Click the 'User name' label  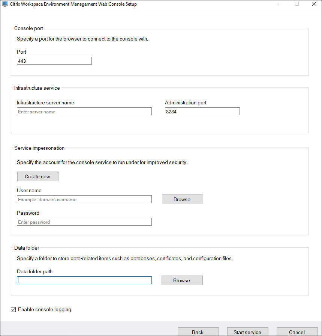pos(29,190)
